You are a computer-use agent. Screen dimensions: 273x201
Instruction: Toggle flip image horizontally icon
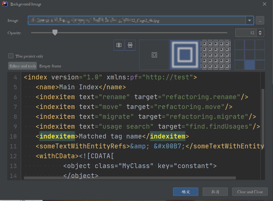(119, 45)
